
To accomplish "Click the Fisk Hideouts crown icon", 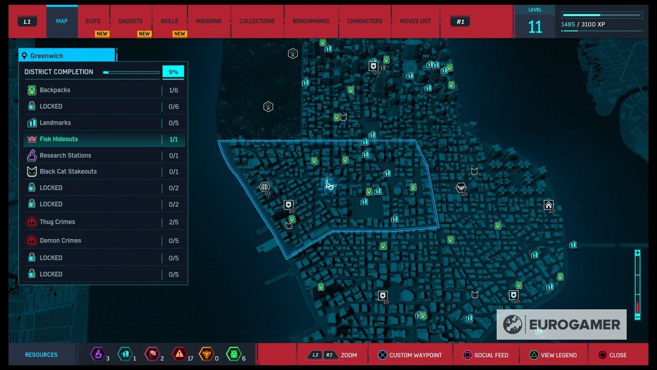I will [32, 139].
